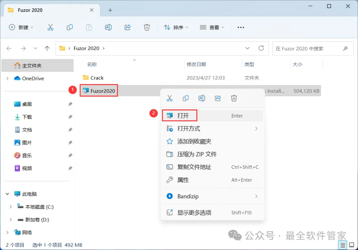
Task: Unpin 视频 from quick access
Action: [x=70, y=168]
